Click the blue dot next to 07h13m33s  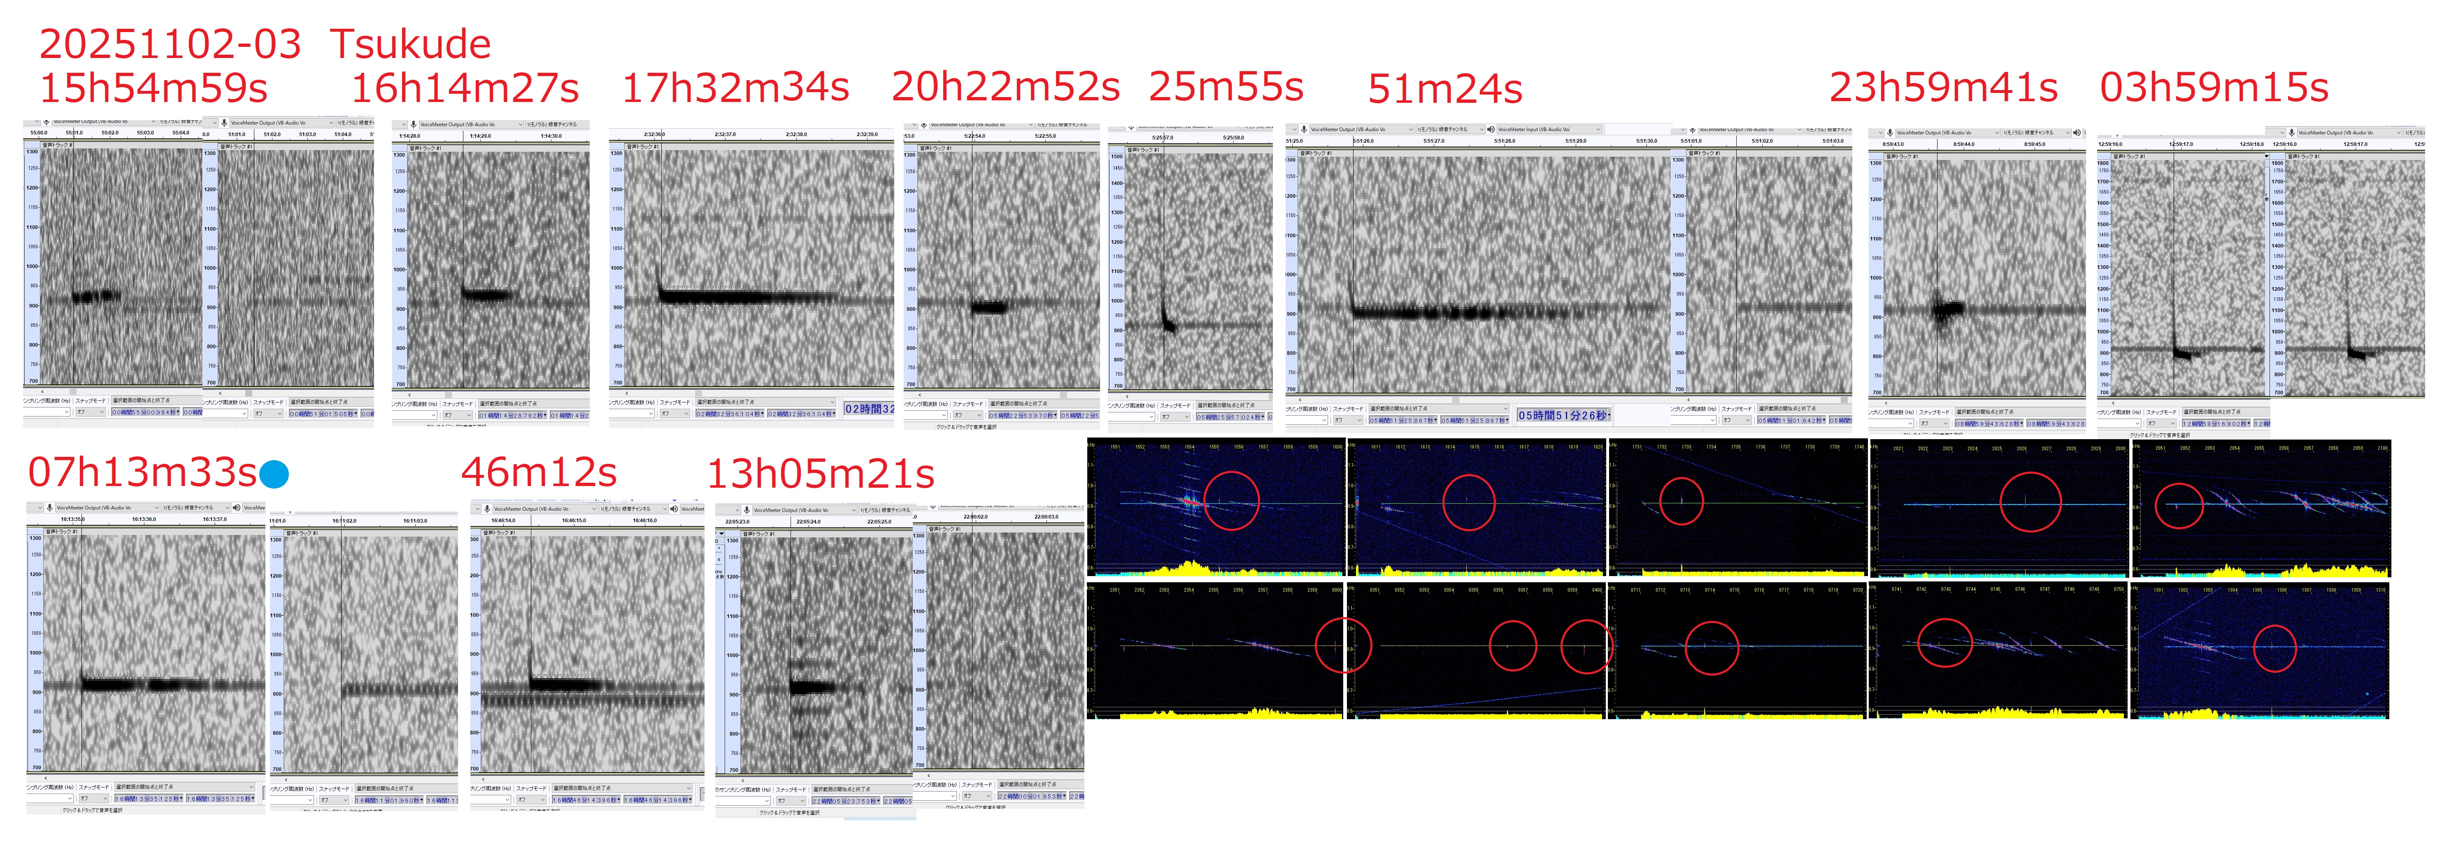pyautogui.click(x=274, y=474)
